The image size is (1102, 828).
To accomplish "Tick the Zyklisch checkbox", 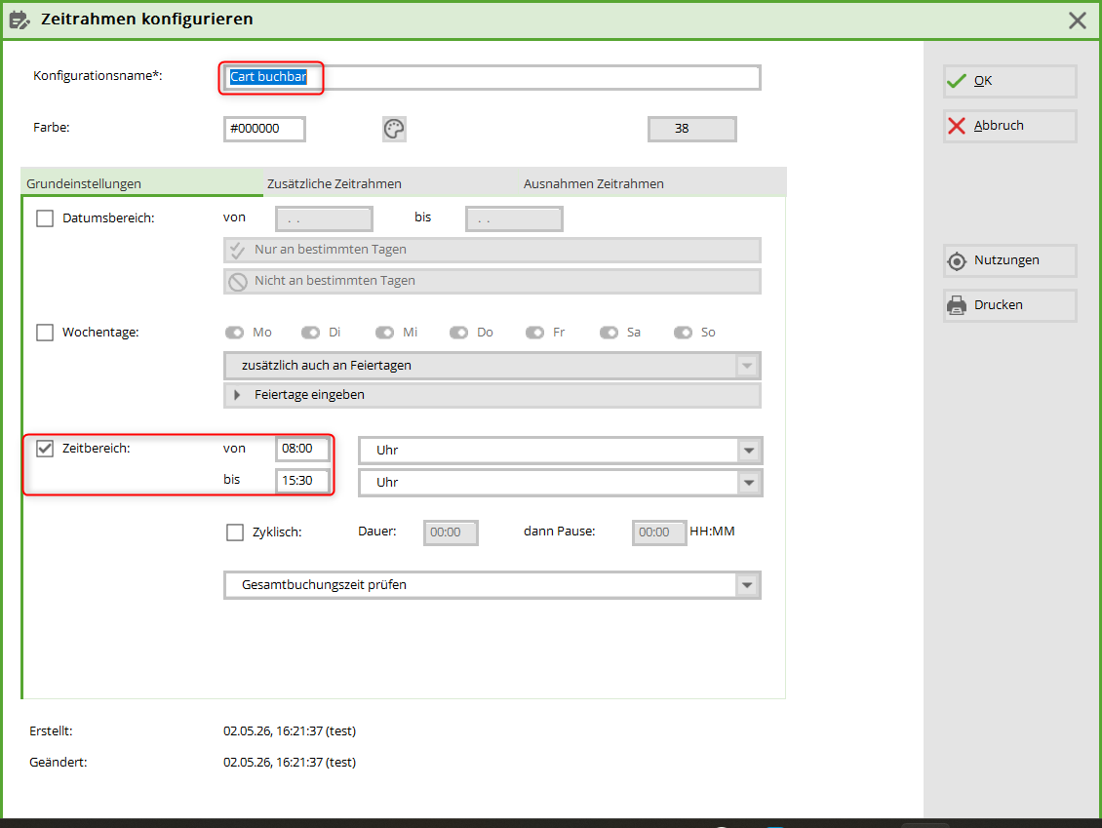I will pyautogui.click(x=235, y=532).
